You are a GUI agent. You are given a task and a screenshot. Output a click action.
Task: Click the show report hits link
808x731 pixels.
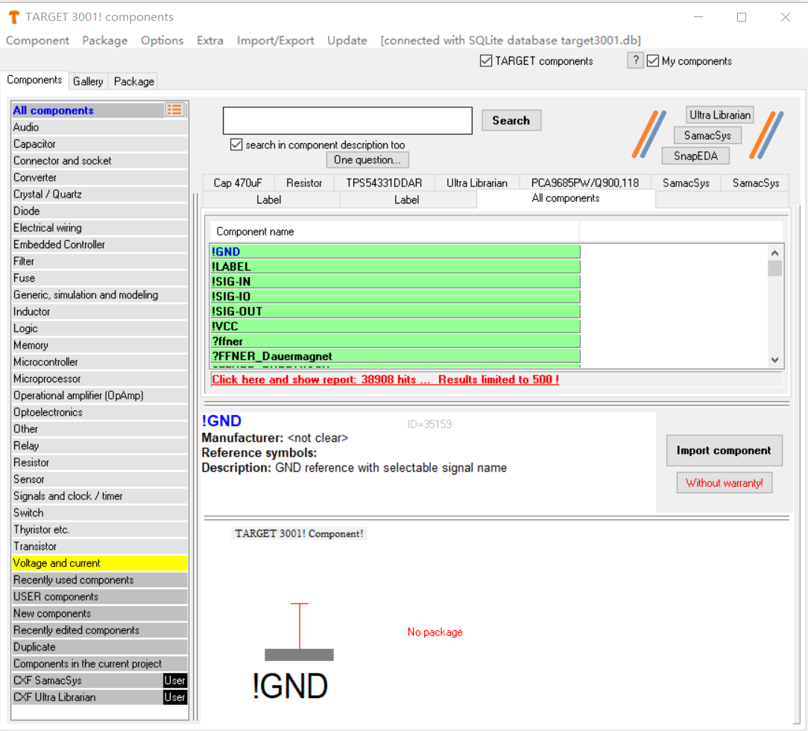(385, 380)
